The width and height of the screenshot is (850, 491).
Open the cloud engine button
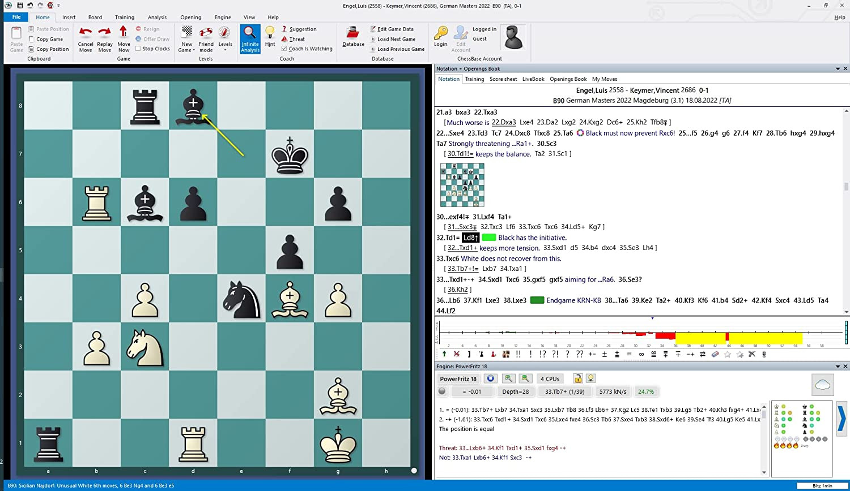coord(822,385)
